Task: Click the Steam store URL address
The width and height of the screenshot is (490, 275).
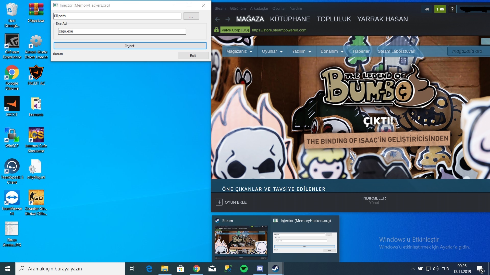Action: click(279, 30)
